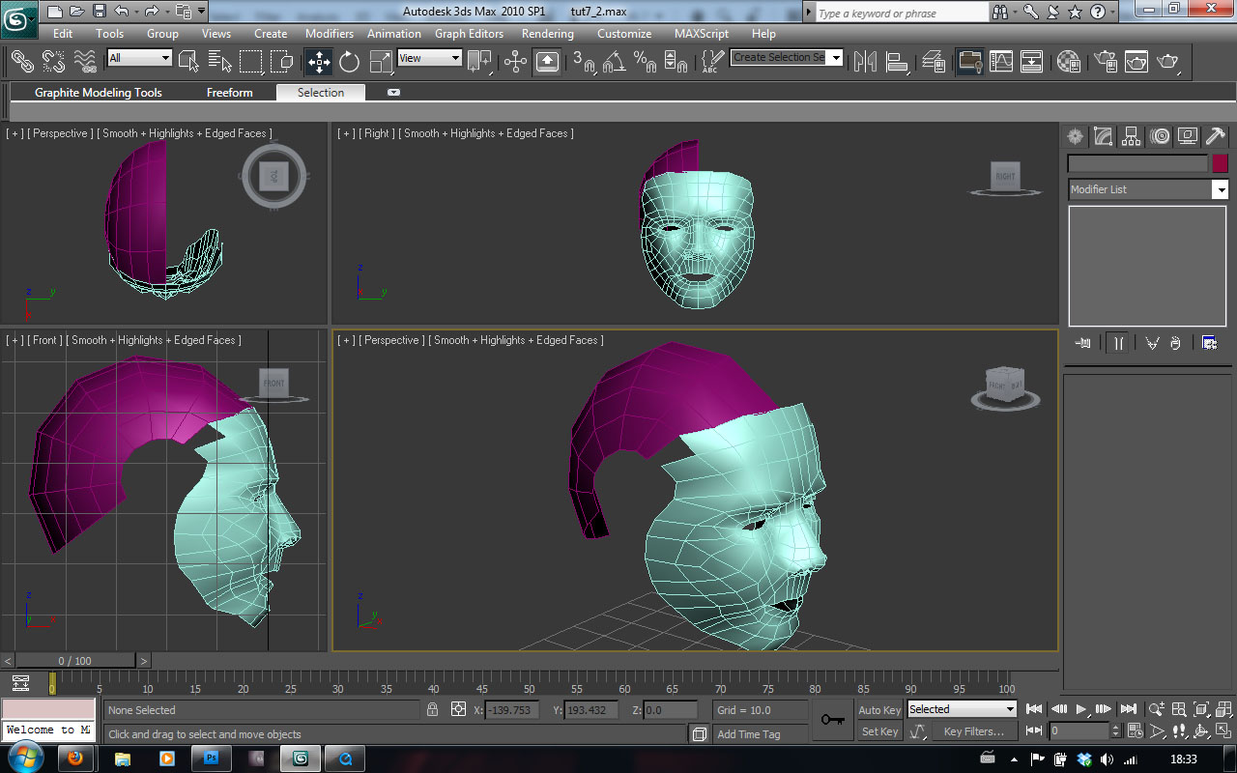The width and height of the screenshot is (1237, 773).
Task: Switch to the Freeform ribbon tab
Action: tap(229, 92)
